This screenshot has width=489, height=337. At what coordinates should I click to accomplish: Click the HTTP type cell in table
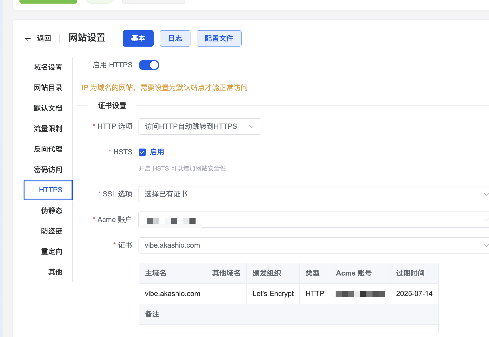pyautogui.click(x=315, y=294)
